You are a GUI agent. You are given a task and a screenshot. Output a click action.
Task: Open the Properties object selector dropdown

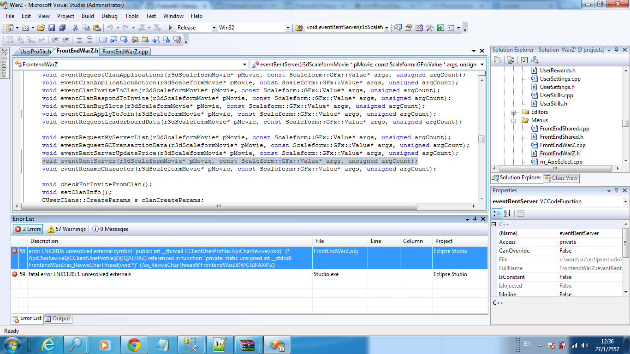[625, 201]
